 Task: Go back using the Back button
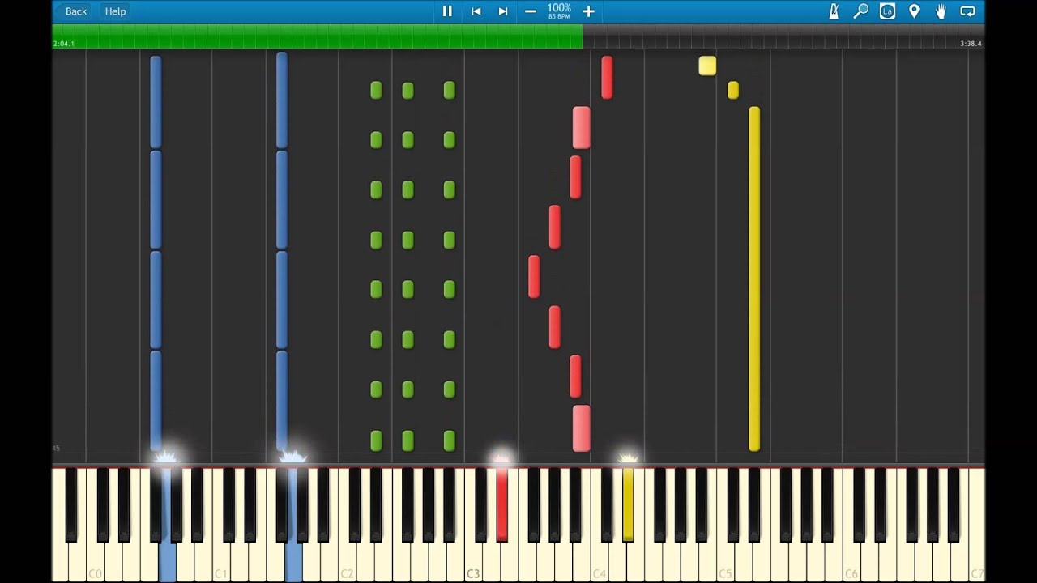point(74,11)
